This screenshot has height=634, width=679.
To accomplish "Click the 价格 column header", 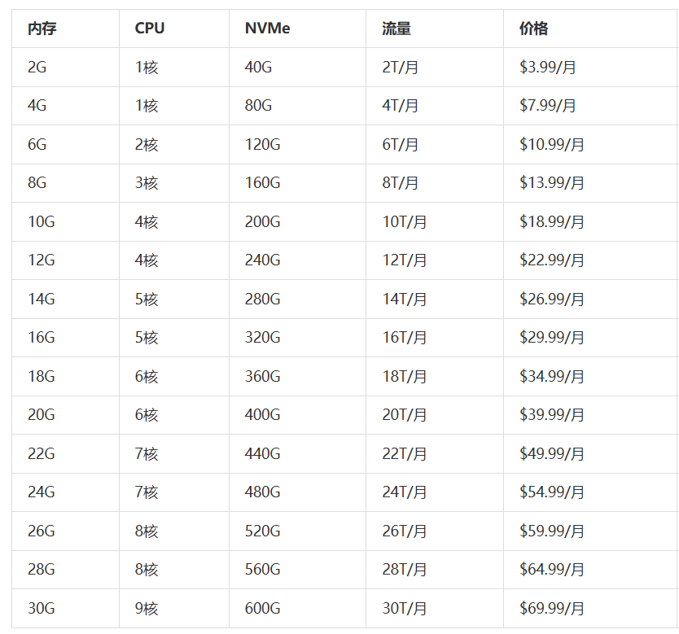I will pos(533,28).
